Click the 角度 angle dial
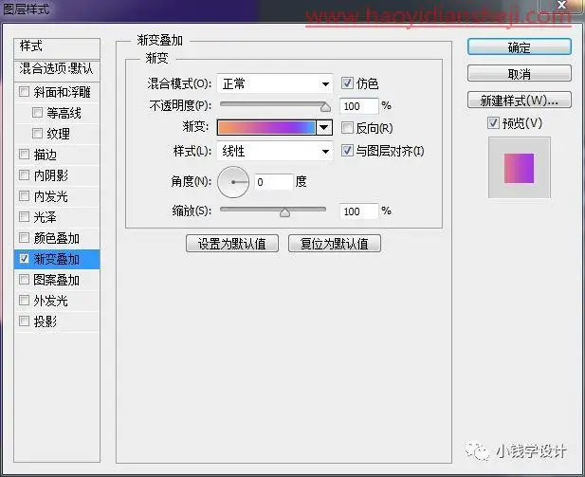 [233, 182]
